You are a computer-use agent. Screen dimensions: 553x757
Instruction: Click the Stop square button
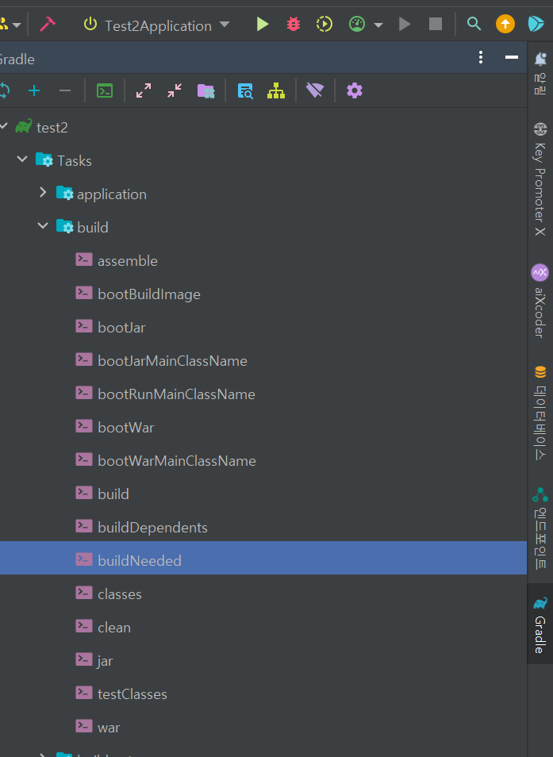(x=436, y=24)
